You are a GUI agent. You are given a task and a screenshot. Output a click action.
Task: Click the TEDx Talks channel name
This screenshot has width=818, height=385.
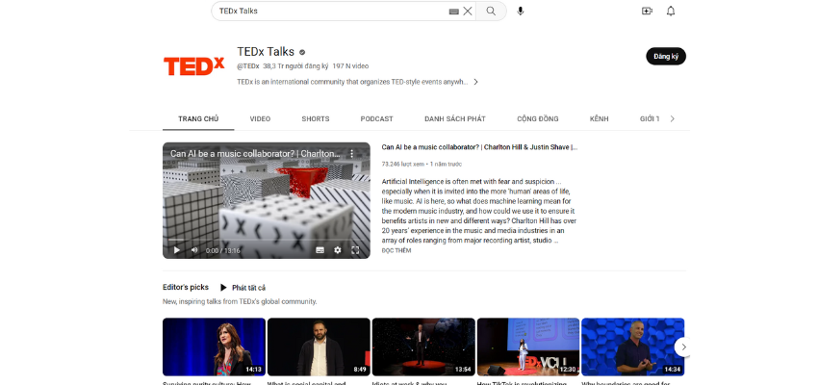click(266, 52)
